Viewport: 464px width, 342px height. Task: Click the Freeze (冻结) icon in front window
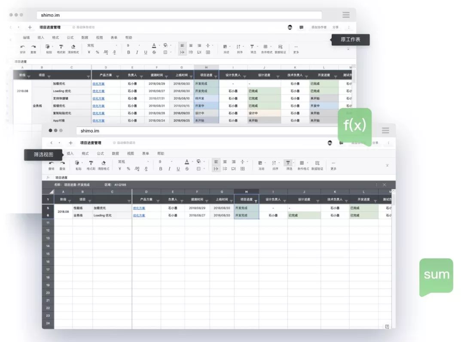[x=261, y=163]
